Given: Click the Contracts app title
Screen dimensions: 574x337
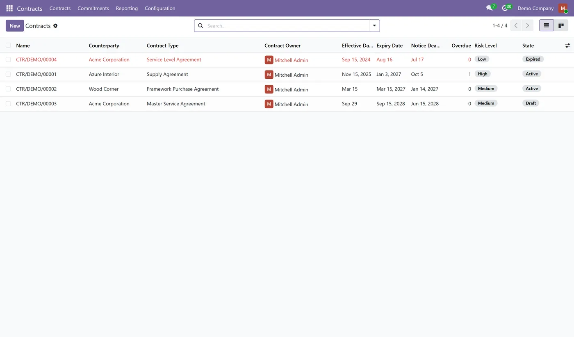Looking at the screenshot, I should click(30, 8).
